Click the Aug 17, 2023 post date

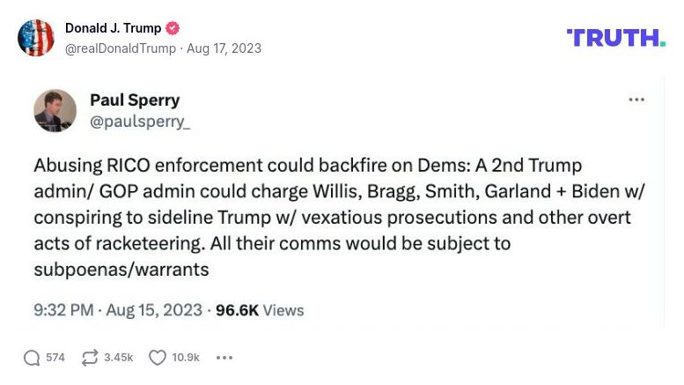point(224,48)
